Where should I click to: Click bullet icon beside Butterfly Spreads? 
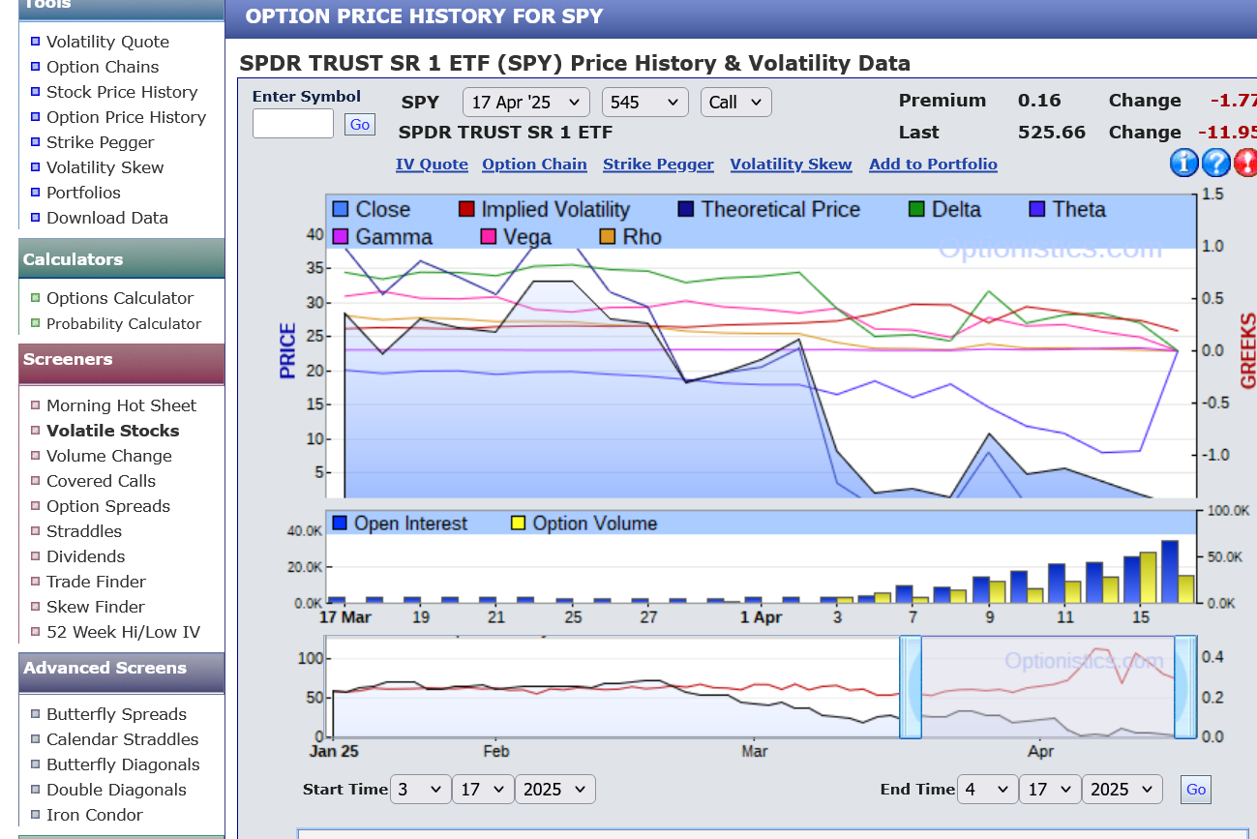pyautogui.click(x=36, y=714)
